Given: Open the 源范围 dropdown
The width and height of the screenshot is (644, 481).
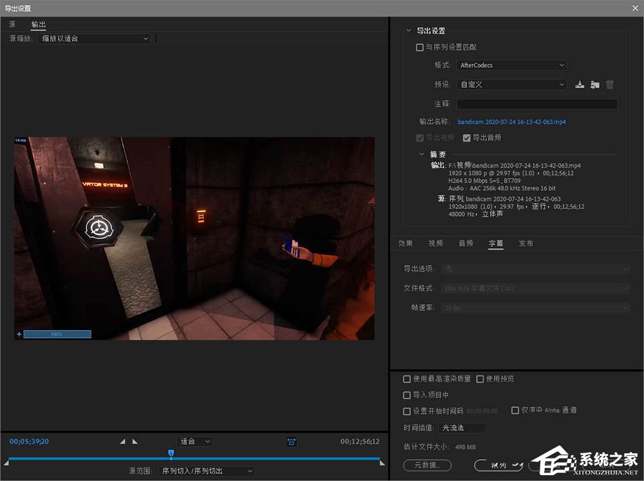Looking at the screenshot, I should point(206,471).
